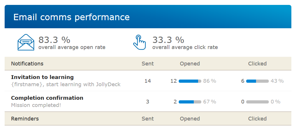The image size is (296, 130).
Task: Click the 67 % opened progress bar
Action: pyautogui.click(x=190, y=102)
